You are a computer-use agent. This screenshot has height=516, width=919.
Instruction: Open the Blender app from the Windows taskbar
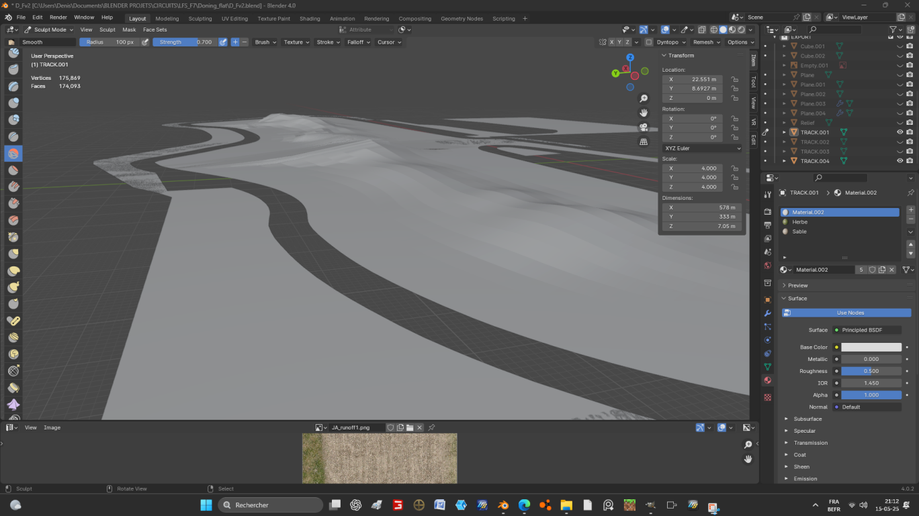(503, 505)
